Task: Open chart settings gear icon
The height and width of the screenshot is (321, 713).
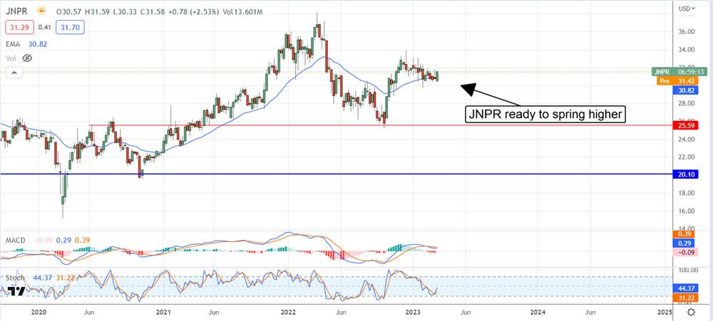Action: point(691,312)
